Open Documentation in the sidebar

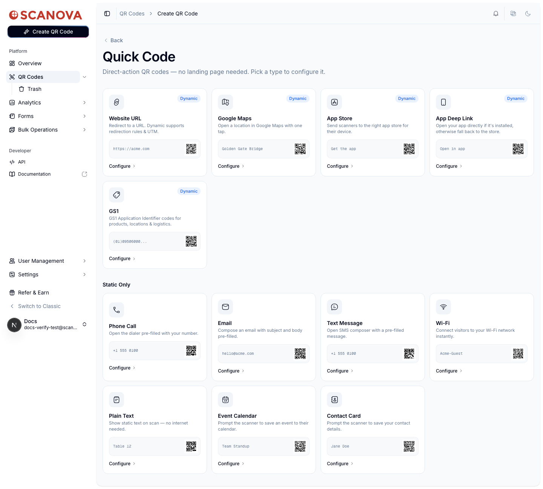[48, 174]
